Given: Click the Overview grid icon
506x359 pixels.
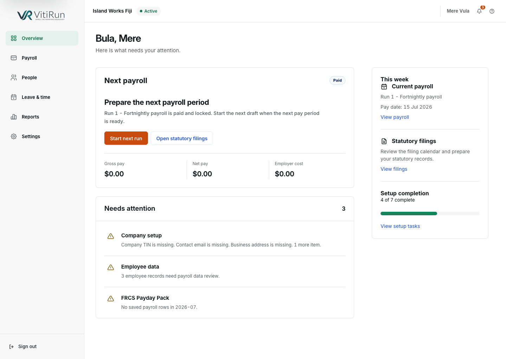Looking at the screenshot, I should point(14,38).
